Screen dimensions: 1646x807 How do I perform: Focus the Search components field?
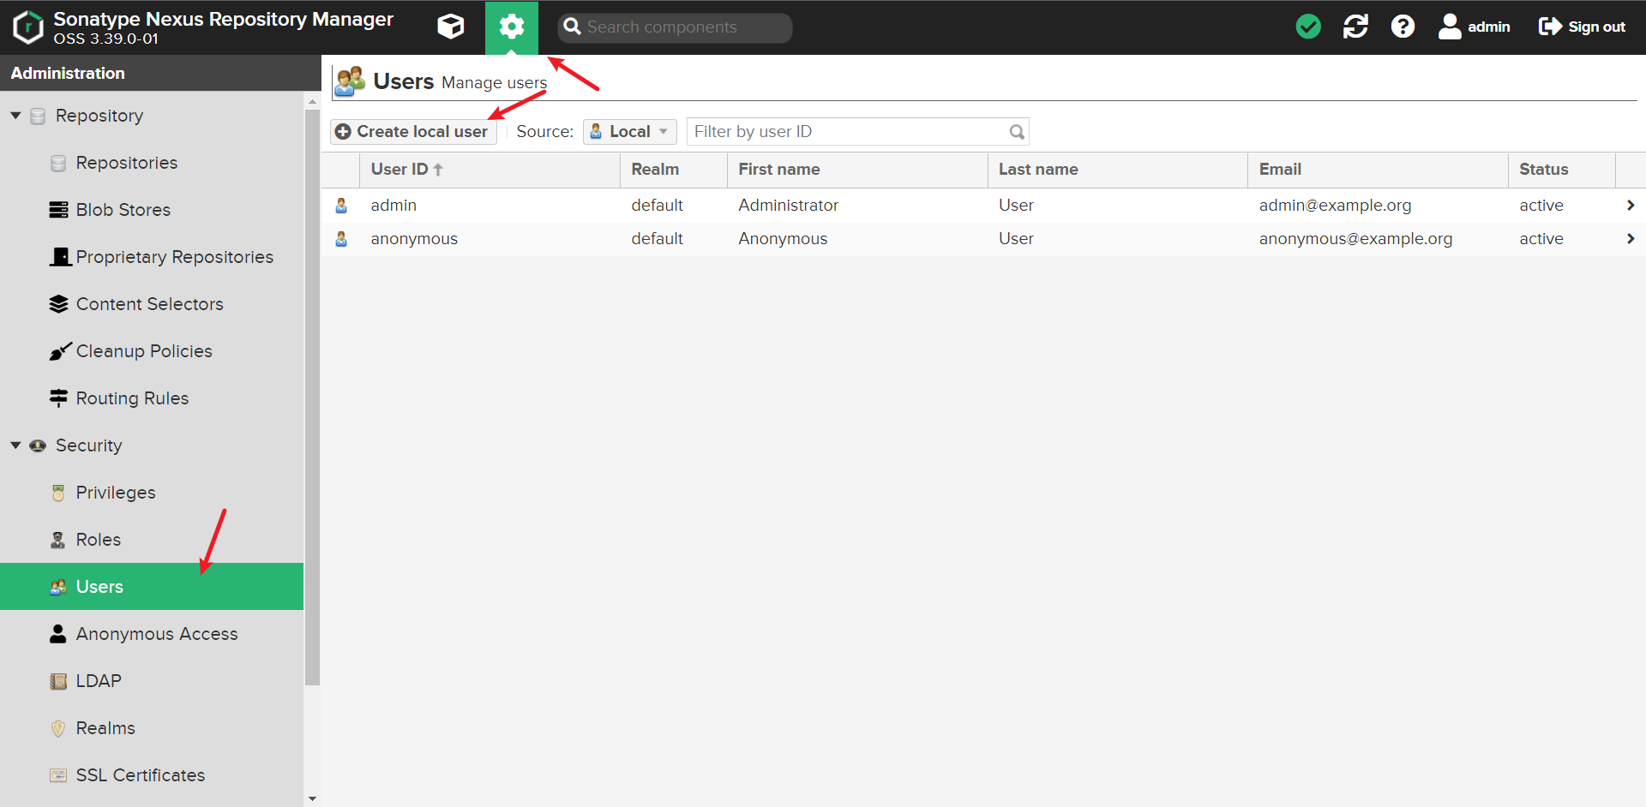[675, 27]
